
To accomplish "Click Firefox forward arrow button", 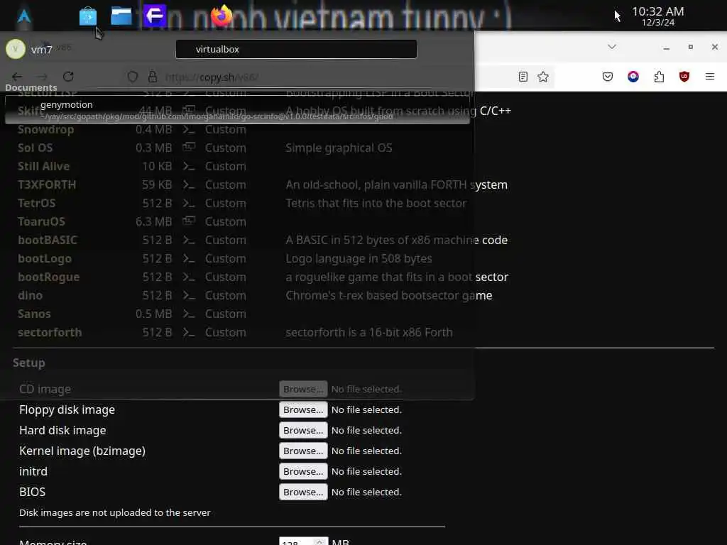I will [x=42, y=77].
